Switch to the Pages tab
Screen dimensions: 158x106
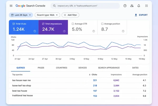click(x=41, y=68)
